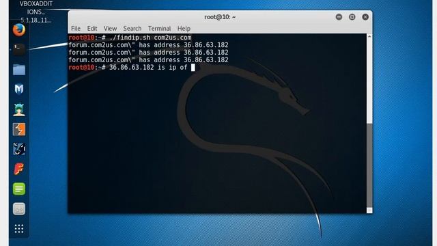Show all applications grid

19,229
